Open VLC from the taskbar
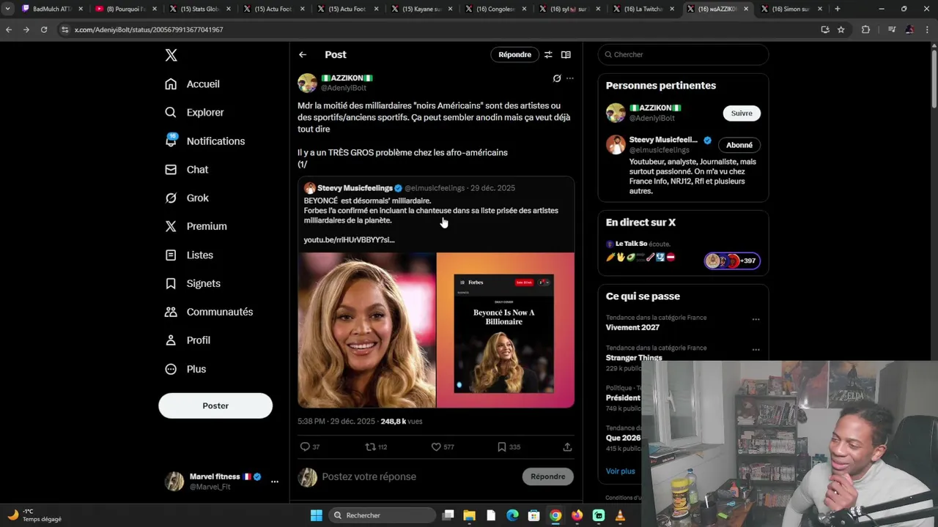Image resolution: width=938 pixels, height=527 pixels. point(620,515)
